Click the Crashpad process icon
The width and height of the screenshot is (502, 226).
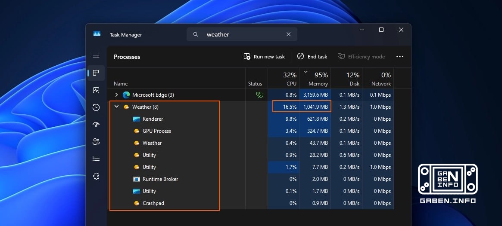coord(137,203)
